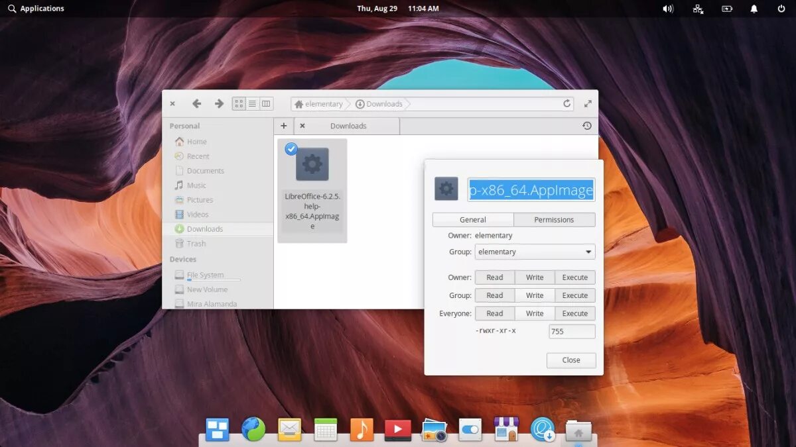Toggle Group Write permission
Image resolution: width=796 pixels, height=447 pixels.
(535, 295)
